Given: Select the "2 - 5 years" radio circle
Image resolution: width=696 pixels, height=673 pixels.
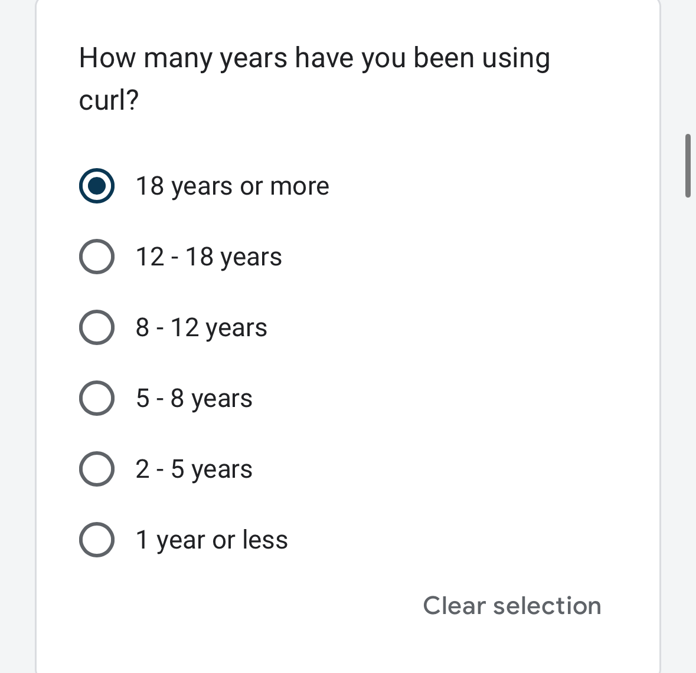Looking at the screenshot, I should (97, 469).
